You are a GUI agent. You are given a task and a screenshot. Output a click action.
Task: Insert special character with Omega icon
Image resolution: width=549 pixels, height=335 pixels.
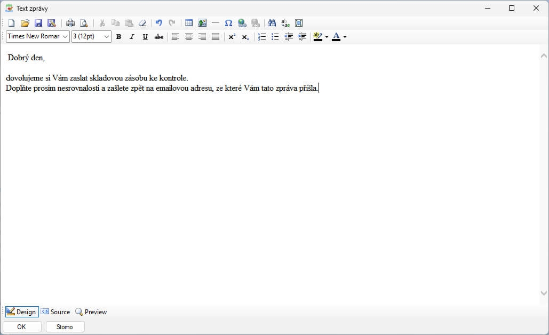[x=228, y=23]
